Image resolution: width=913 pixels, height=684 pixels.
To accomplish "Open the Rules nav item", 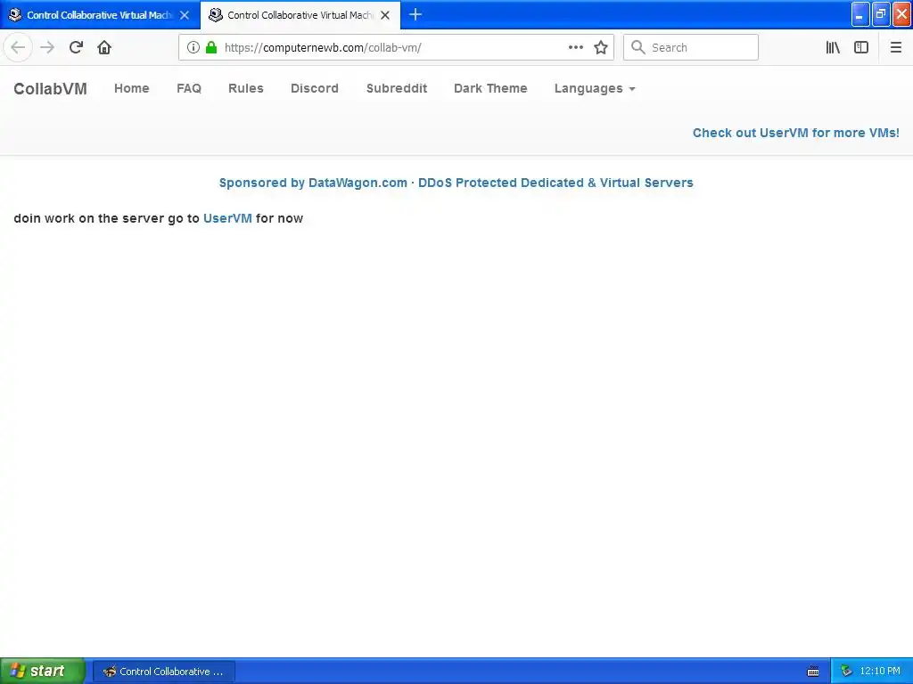I will click(246, 88).
